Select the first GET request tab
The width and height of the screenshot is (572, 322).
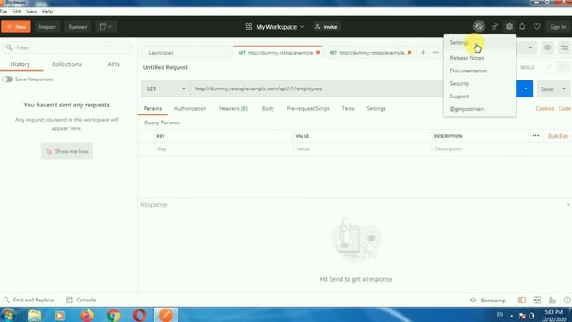coord(277,53)
